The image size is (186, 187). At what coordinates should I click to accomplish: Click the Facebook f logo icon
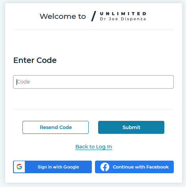[x=105, y=167]
